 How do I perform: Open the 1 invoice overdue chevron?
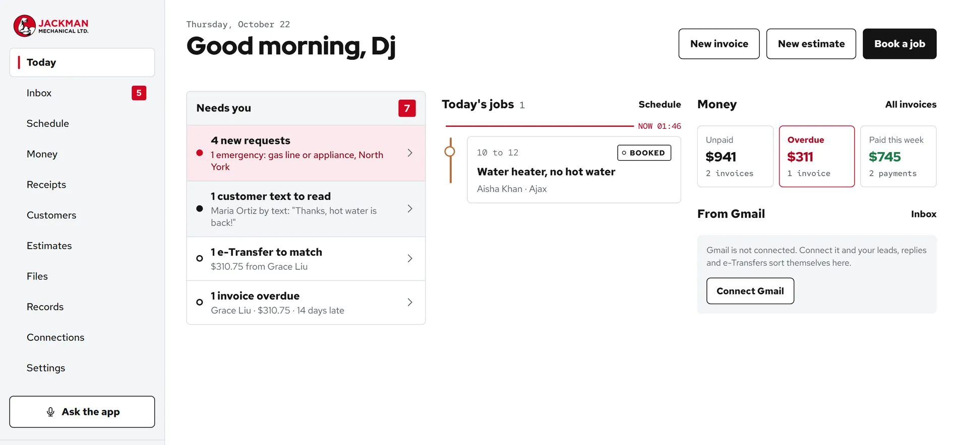tap(410, 303)
